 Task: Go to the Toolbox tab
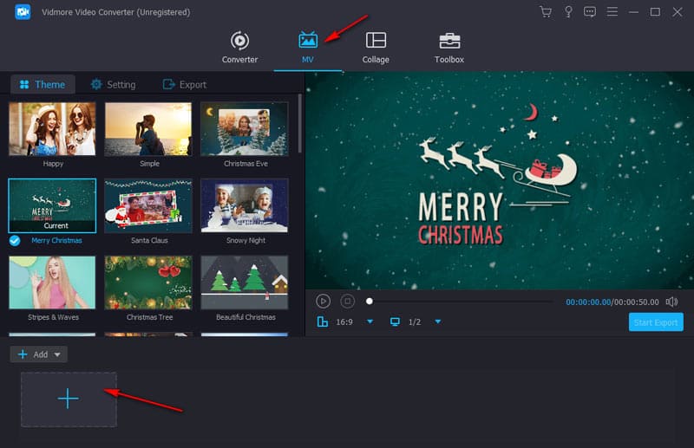(448, 48)
